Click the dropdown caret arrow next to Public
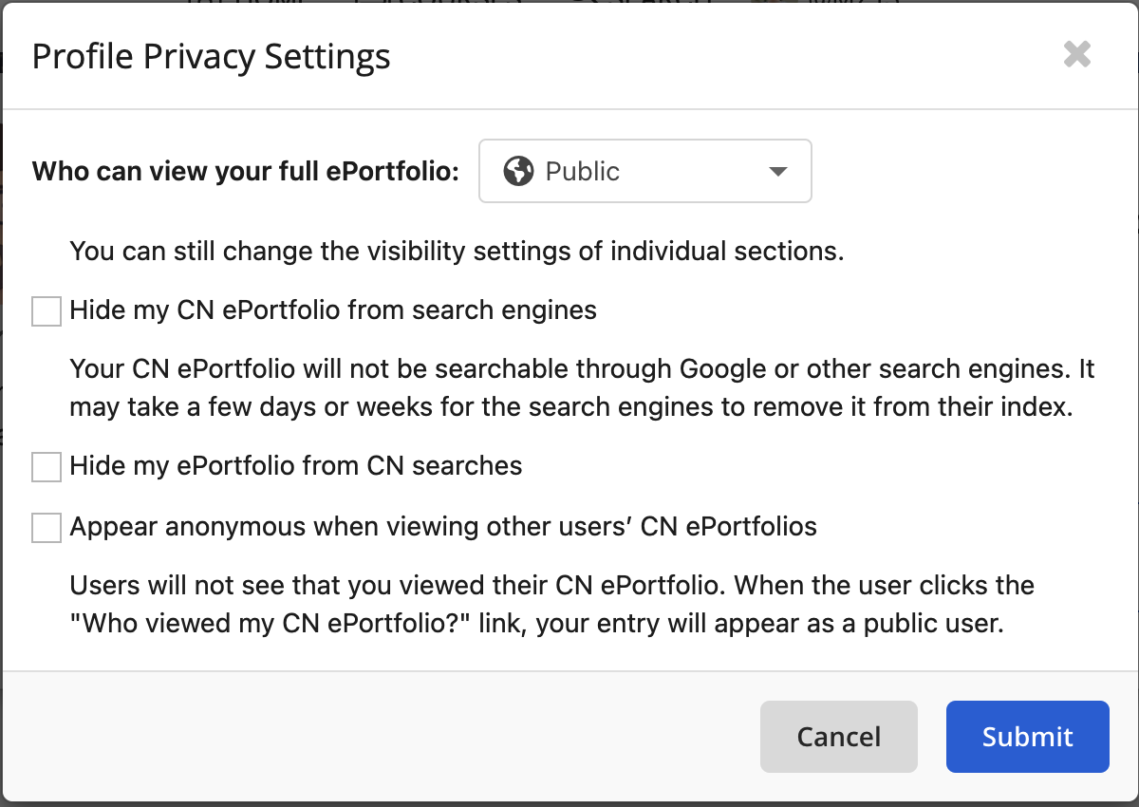 (777, 172)
